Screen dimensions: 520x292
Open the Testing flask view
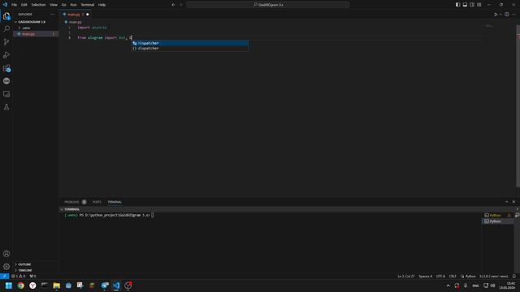6,107
